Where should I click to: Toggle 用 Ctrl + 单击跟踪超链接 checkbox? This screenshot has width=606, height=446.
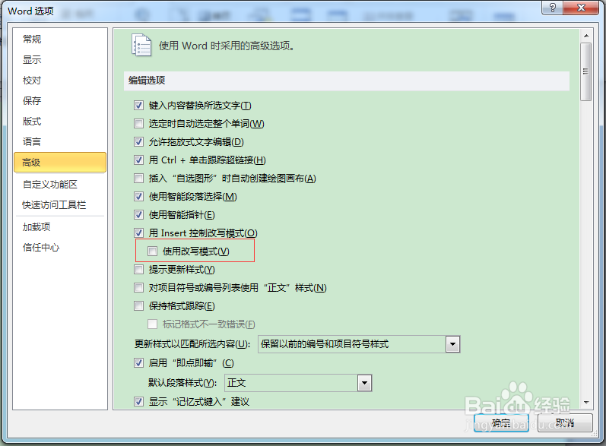(x=138, y=160)
